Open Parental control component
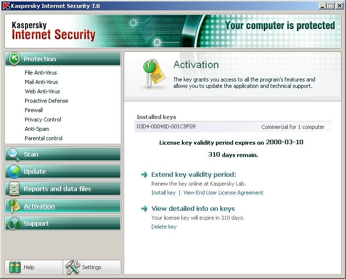 point(43,138)
